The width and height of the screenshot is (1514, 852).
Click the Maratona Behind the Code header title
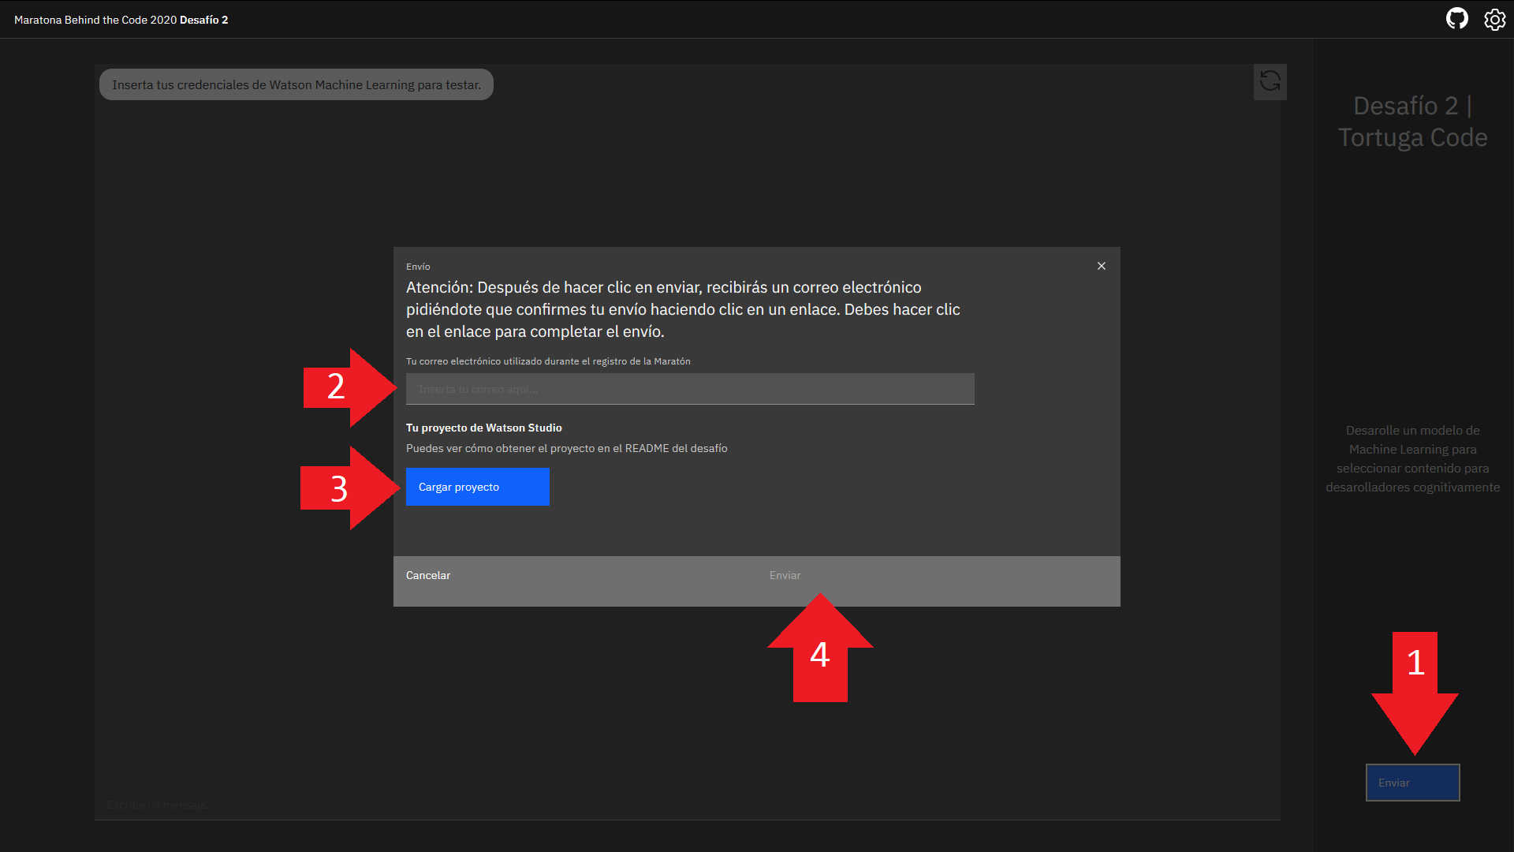121,20
